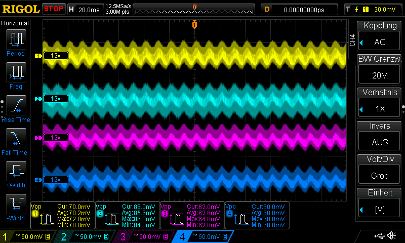Select the Freq measurement icon

[x=16, y=72]
